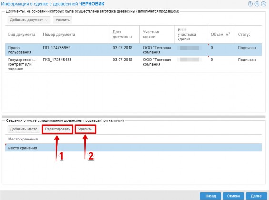Click the Вид документа column header
Image resolution: width=269 pixels, height=200 pixels.
pos(22,34)
